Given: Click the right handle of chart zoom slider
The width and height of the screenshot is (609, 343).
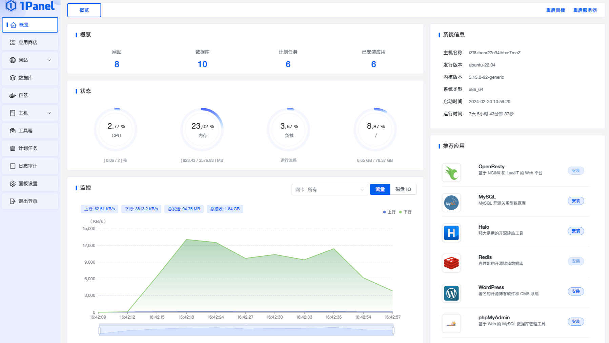Looking at the screenshot, I should point(393,330).
